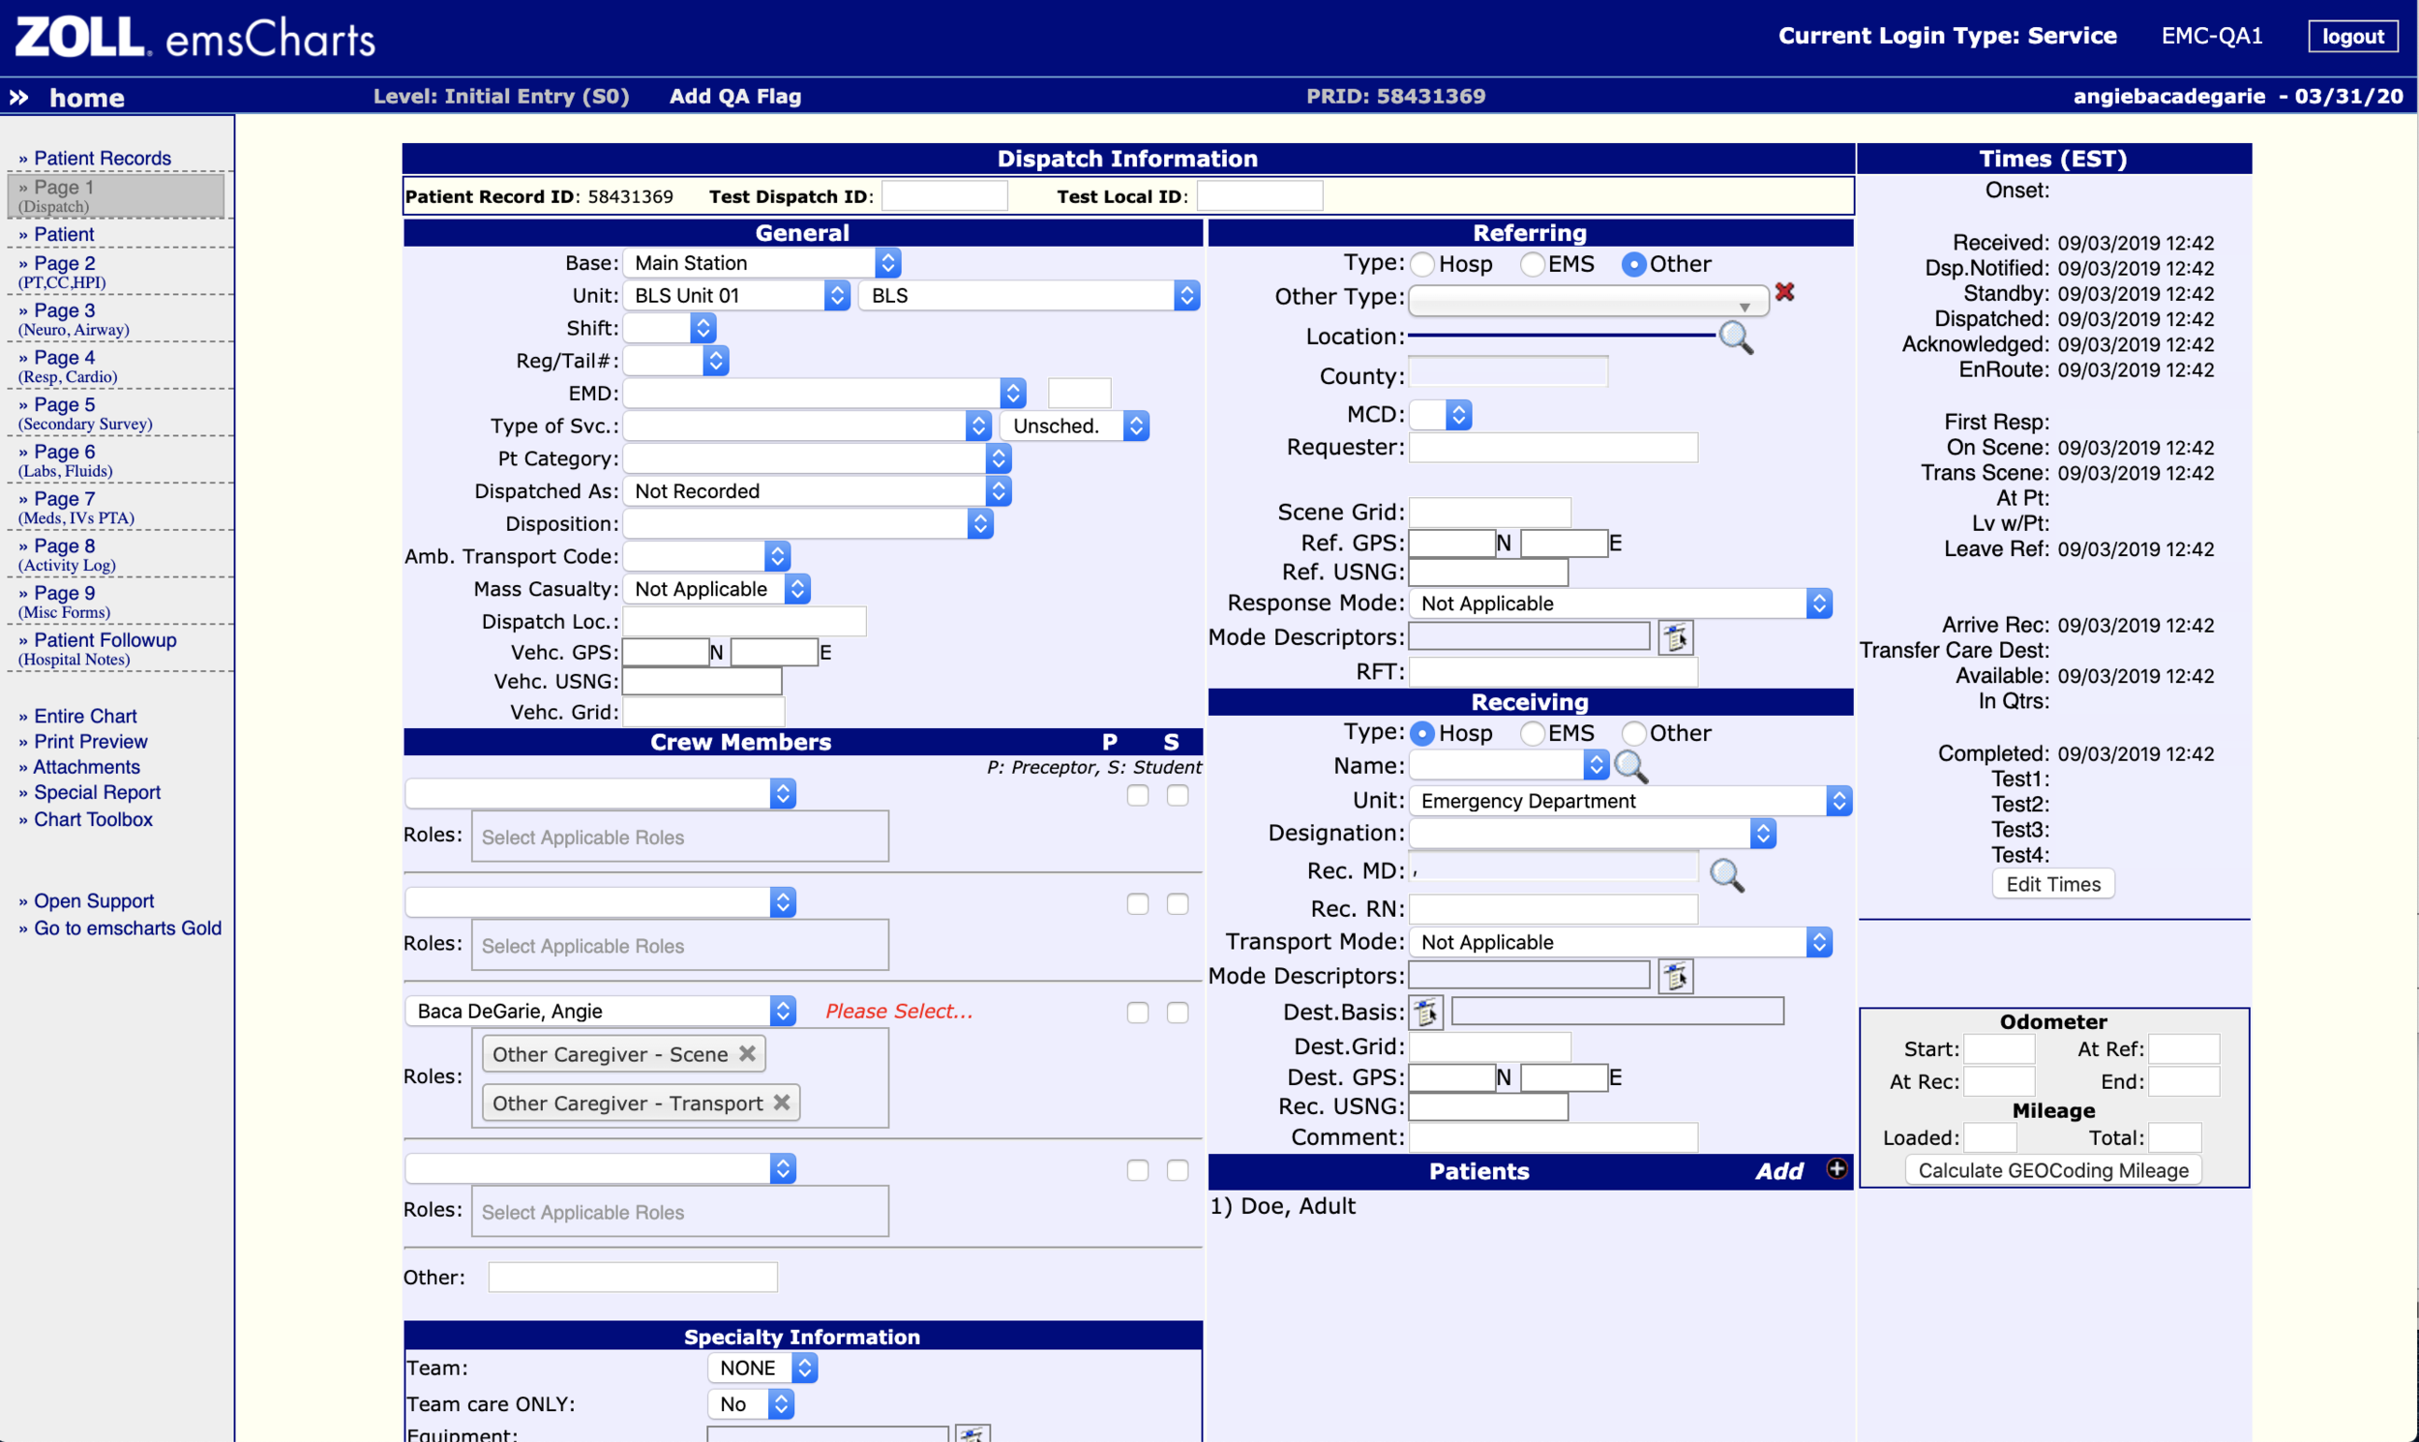Change the Mass Casualty dropdown
The image size is (2419, 1442).
click(x=797, y=588)
